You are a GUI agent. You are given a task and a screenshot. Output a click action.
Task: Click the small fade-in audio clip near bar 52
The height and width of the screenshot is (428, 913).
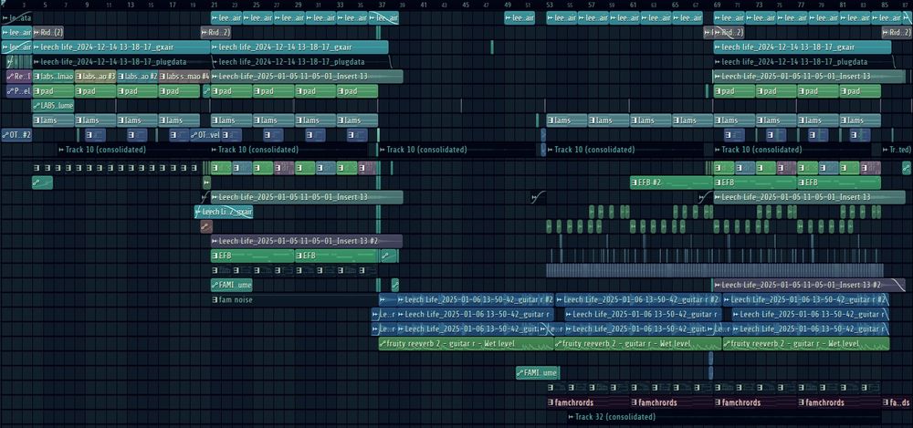[x=539, y=197]
